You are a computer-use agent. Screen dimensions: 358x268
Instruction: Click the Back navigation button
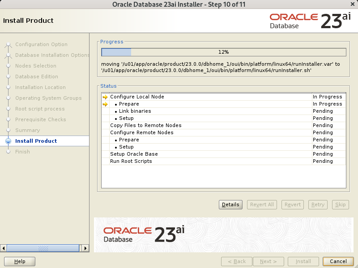click(x=237, y=261)
